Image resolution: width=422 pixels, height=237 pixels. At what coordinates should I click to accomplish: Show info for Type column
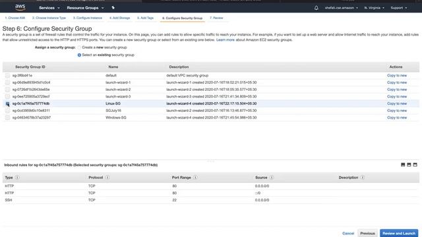tap(17, 177)
